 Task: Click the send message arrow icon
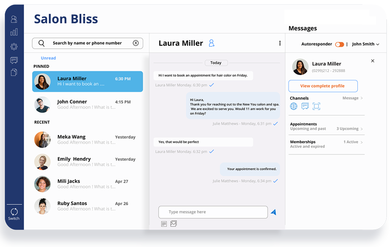coord(273,212)
